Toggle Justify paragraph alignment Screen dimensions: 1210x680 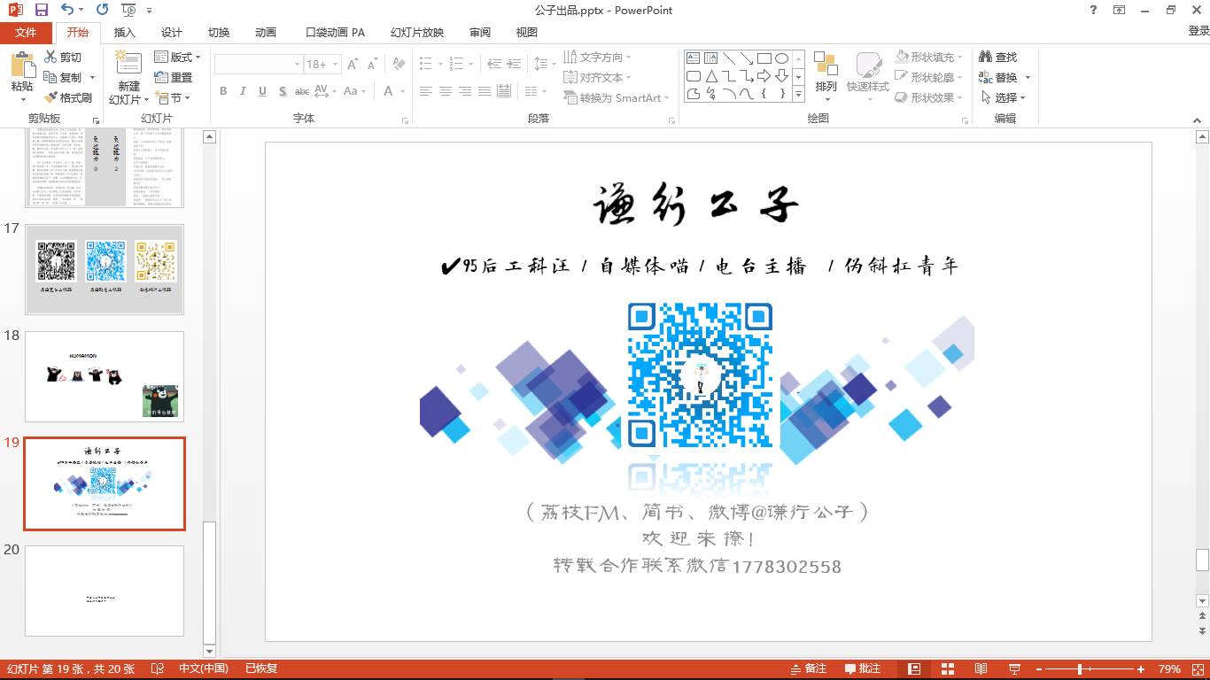pyautogui.click(x=485, y=91)
